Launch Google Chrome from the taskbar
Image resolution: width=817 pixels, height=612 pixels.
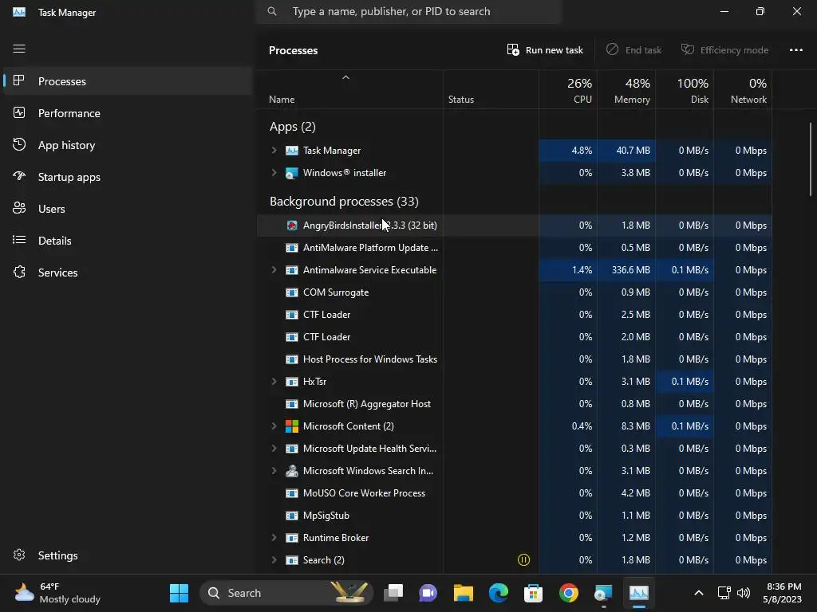pos(568,593)
